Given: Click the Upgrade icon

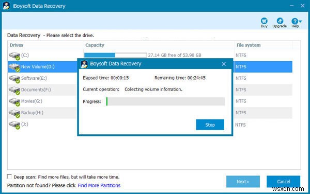Looking at the screenshot, I should pyautogui.click(x=280, y=21).
